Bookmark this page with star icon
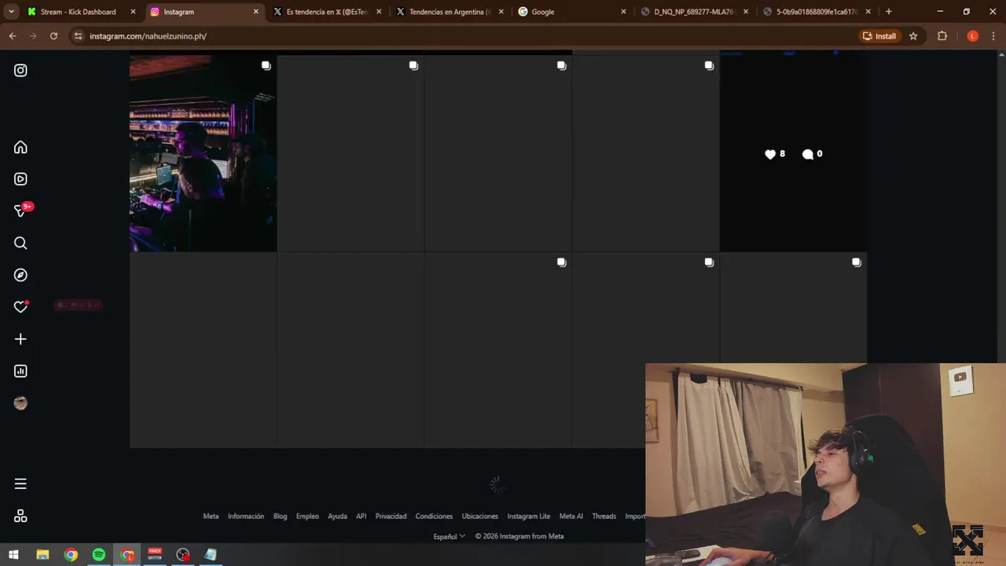Screen dimensions: 1006x566 pos(913,36)
